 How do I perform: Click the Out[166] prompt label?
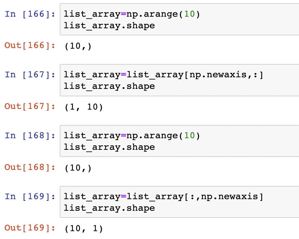[x=30, y=45]
